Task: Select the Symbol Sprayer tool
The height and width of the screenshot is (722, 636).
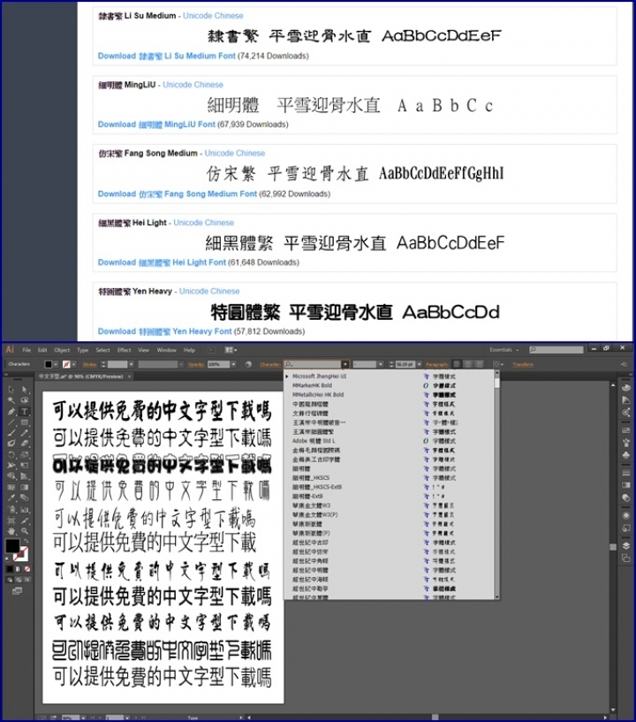Action: coord(11,509)
